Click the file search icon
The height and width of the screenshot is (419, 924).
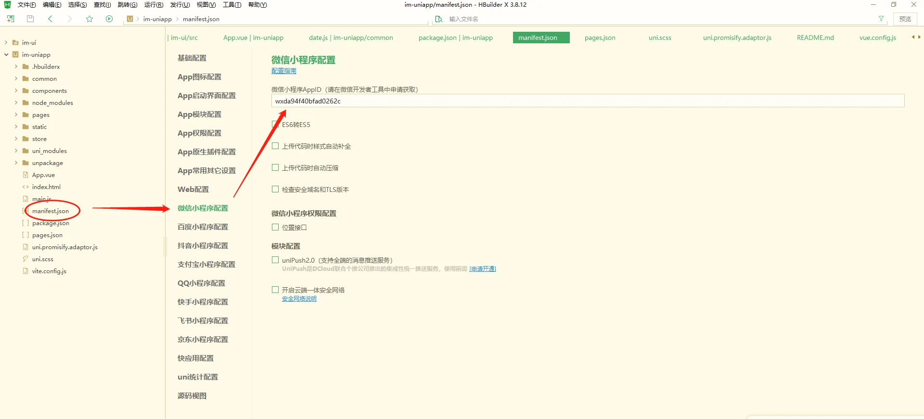coord(438,19)
